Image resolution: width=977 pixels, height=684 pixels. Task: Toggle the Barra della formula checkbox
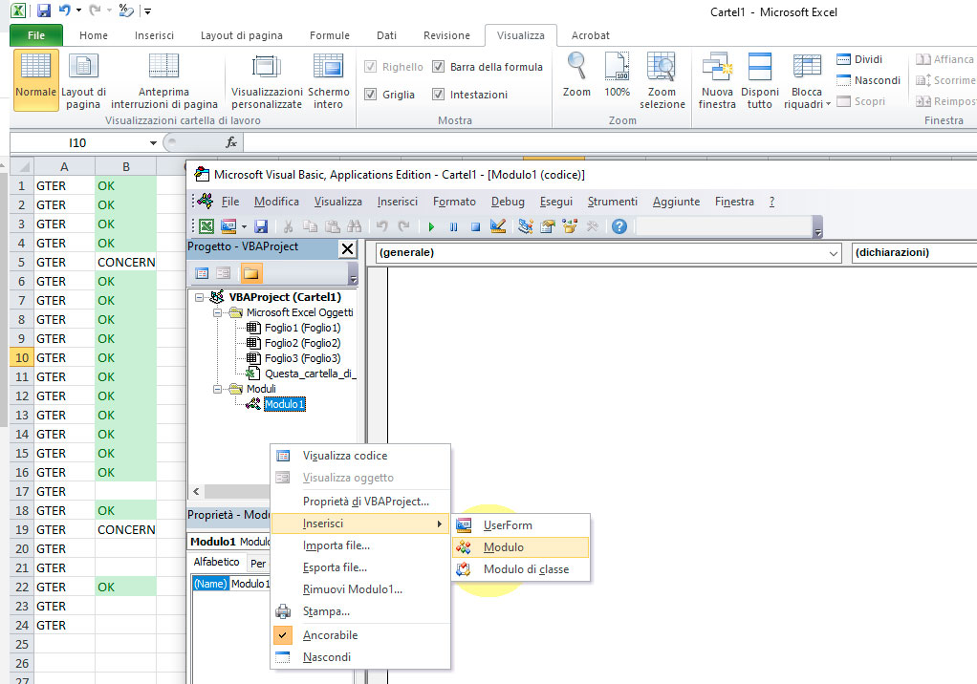tap(439, 67)
